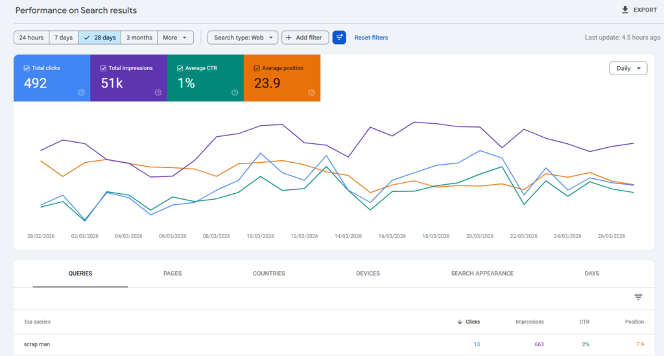This screenshot has width=664, height=356.
Task: Click the blue filter sliders icon
Action: click(x=339, y=38)
